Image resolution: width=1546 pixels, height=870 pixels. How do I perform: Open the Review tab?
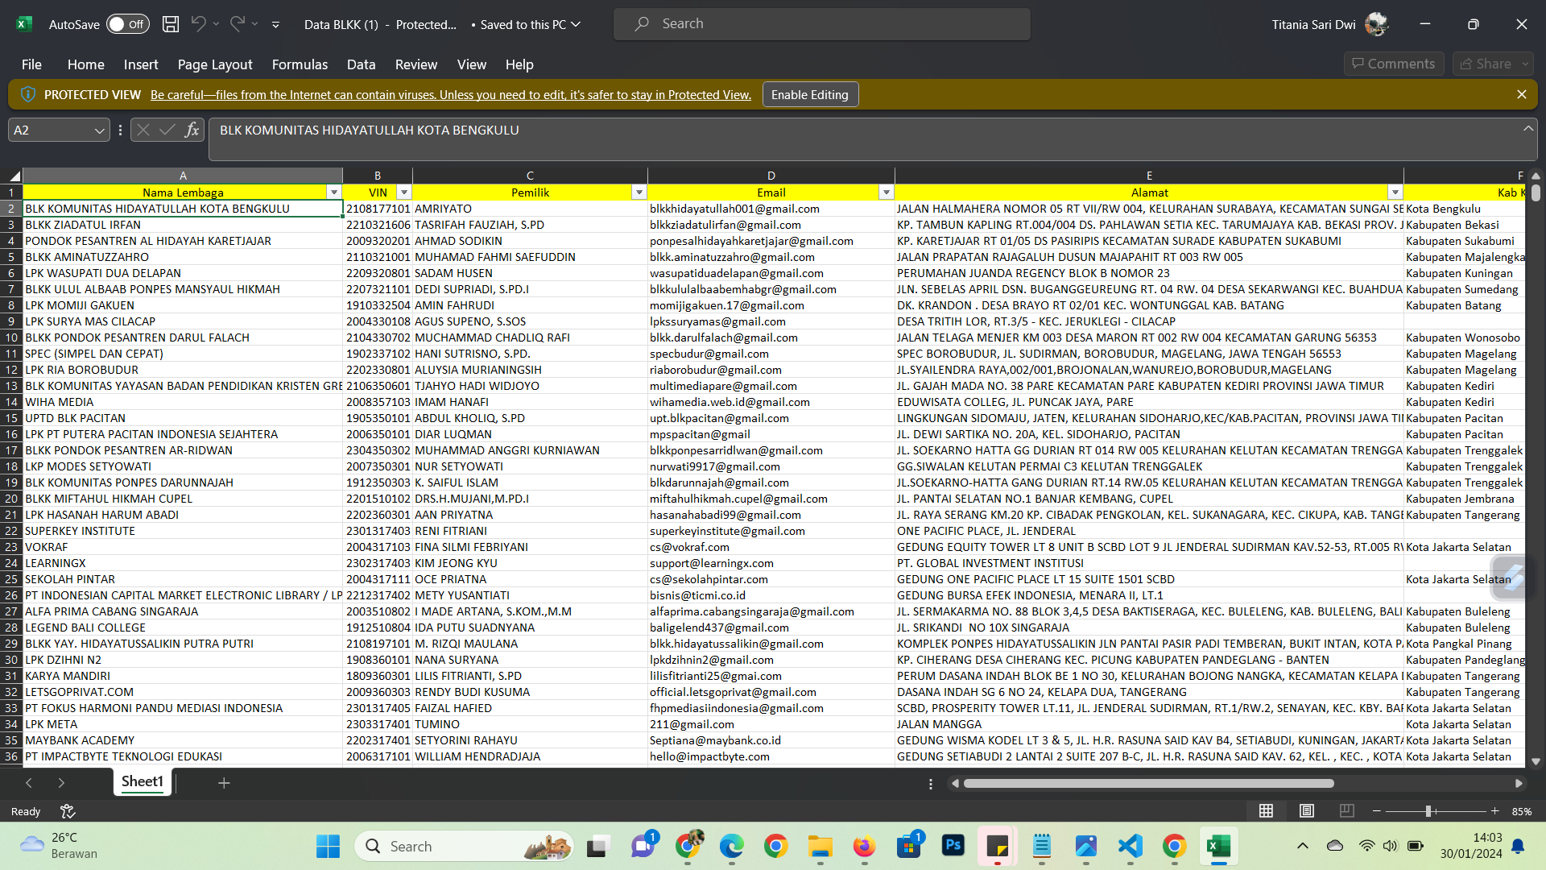point(416,64)
